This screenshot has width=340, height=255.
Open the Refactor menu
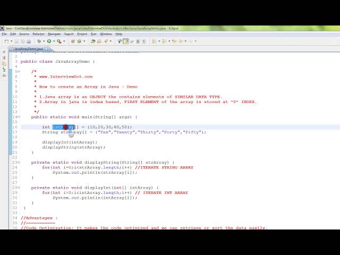click(38, 34)
